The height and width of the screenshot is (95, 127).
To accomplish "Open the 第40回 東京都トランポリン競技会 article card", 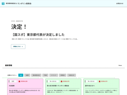I will tap(63, 87).
